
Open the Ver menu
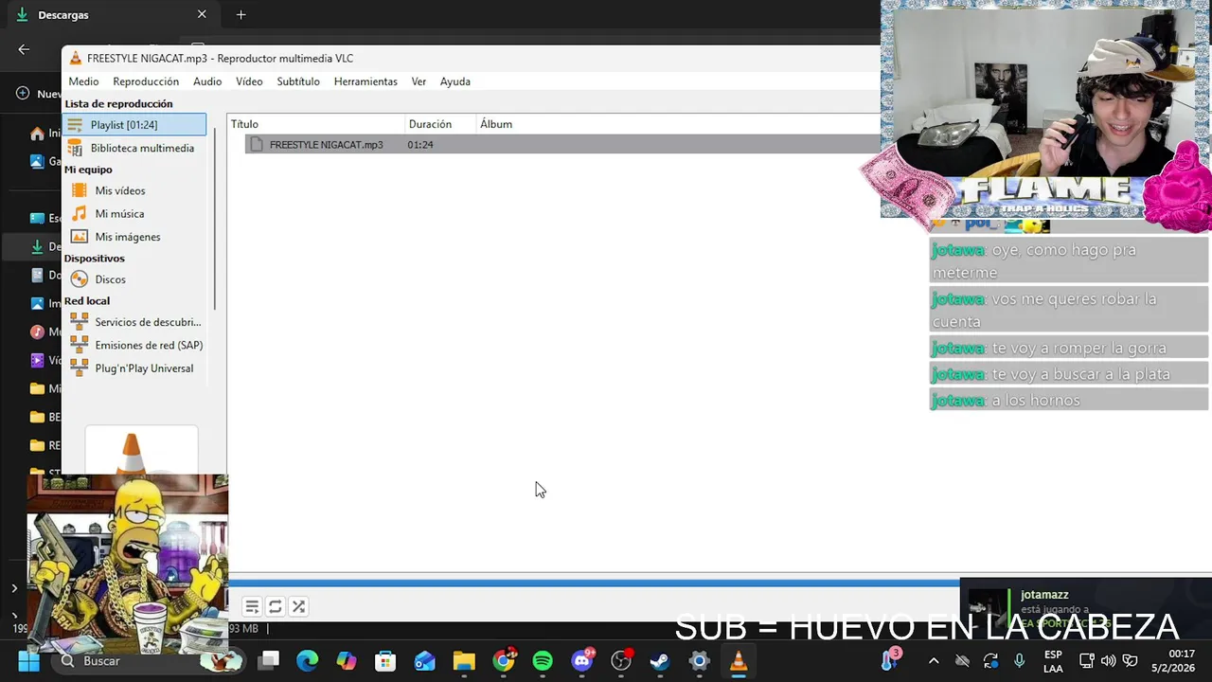pyautogui.click(x=419, y=81)
